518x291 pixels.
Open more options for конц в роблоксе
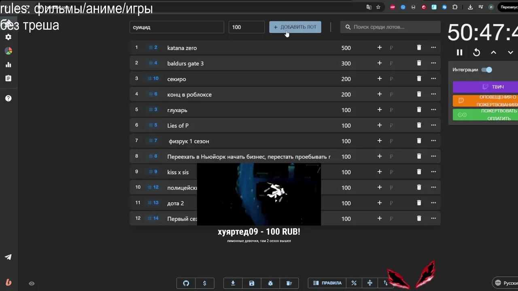click(433, 94)
